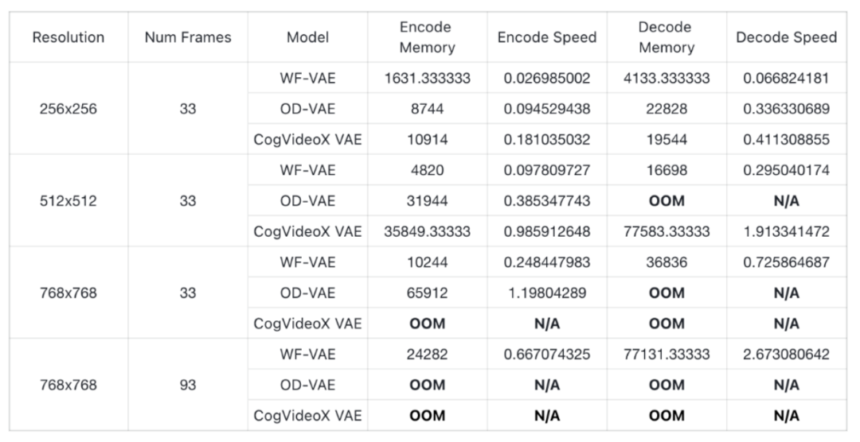This screenshot has width=860, height=442.
Task: Click the value 35849.33333
Action: point(428,231)
